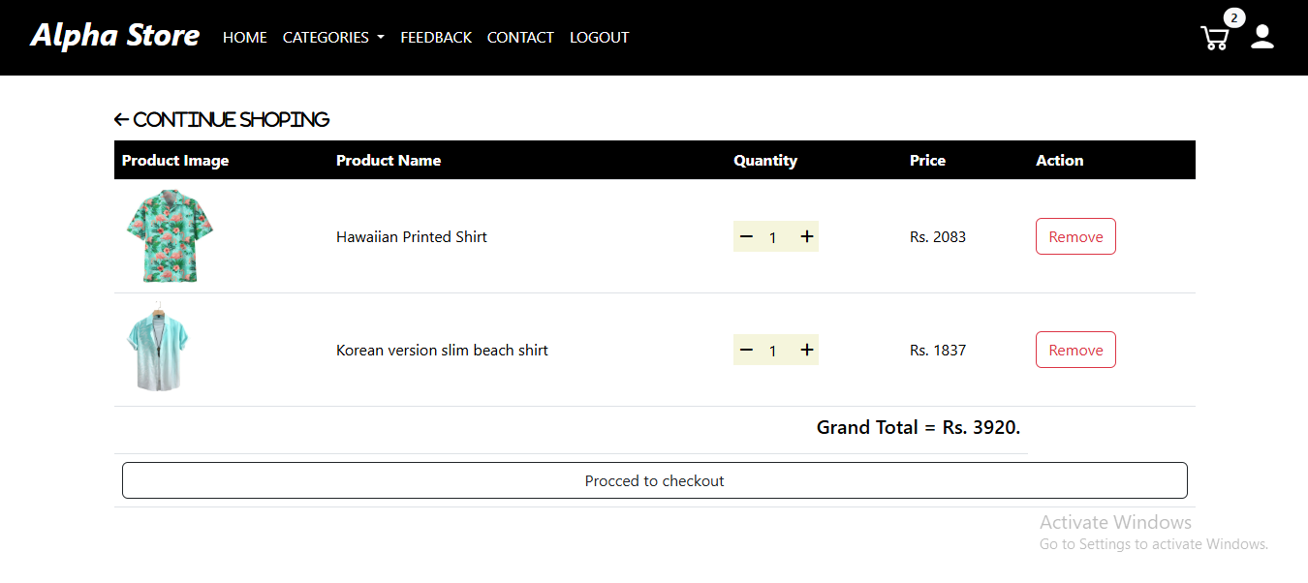Image resolution: width=1308 pixels, height=583 pixels.
Task: Open the Hawaiian Printed Shirt thumbnail
Action: point(170,236)
